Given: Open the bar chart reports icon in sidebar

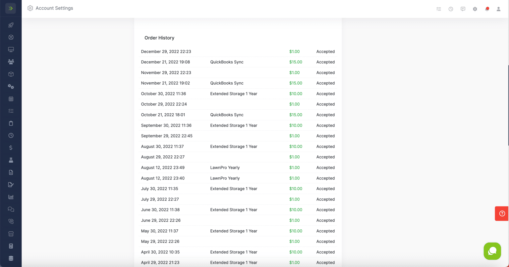Looking at the screenshot, I should click(x=11, y=196).
